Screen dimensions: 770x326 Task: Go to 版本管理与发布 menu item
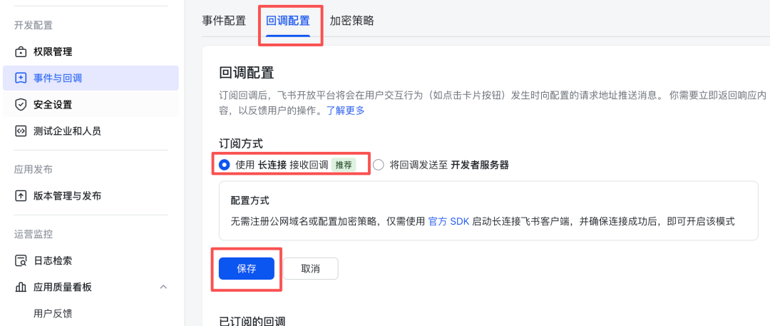coord(67,196)
